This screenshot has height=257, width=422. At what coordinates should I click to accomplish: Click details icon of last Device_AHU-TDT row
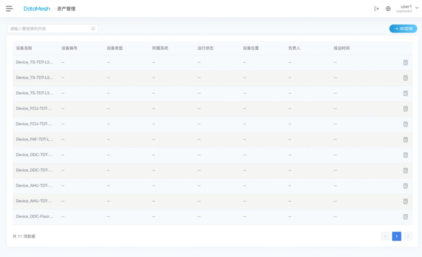(x=406, y=201)
